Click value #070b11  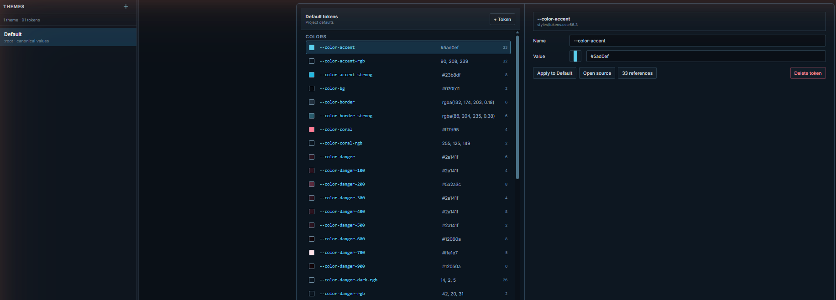(x=451, y=88)
